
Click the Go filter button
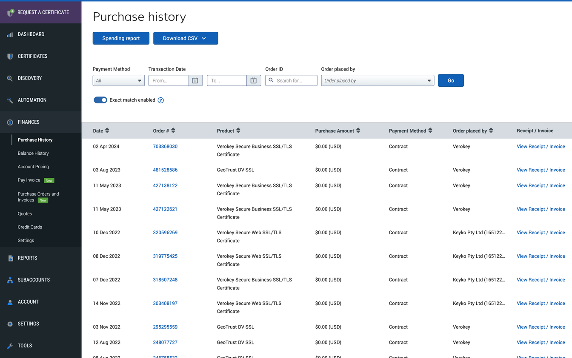(x=451, y=80)
